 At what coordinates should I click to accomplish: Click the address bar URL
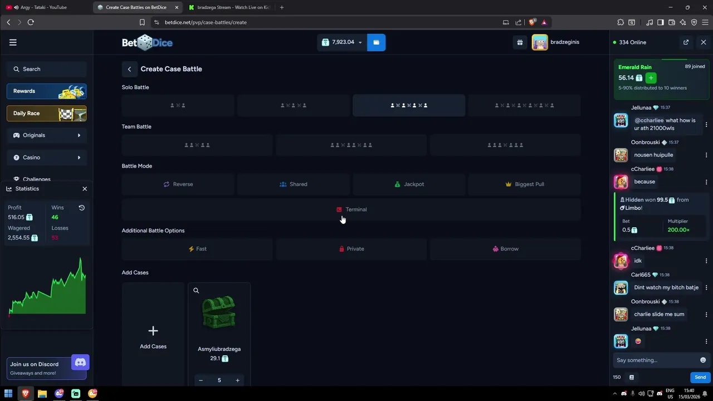[x=206, y=22]
